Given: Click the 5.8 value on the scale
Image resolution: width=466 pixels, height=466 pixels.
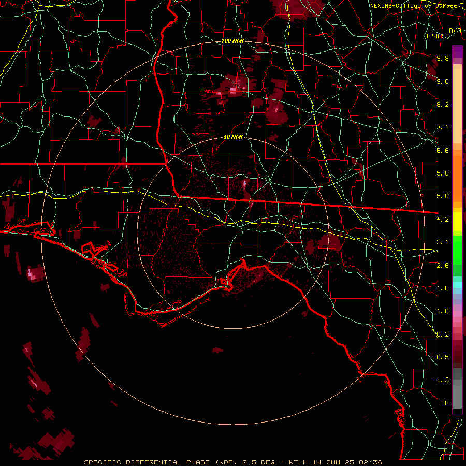Looking at the screenshot, I should pyautogui.click(x=443, y=173).
